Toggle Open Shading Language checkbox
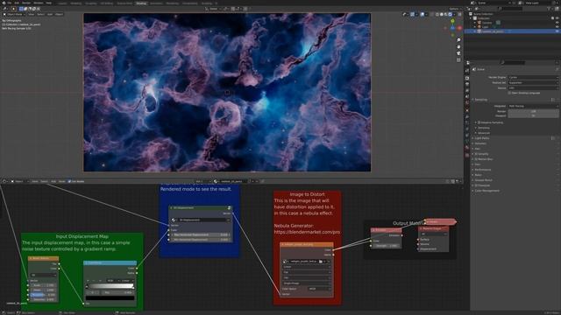Image resolution: width=561 pixels, height=315 pixels. click(509, 93)
